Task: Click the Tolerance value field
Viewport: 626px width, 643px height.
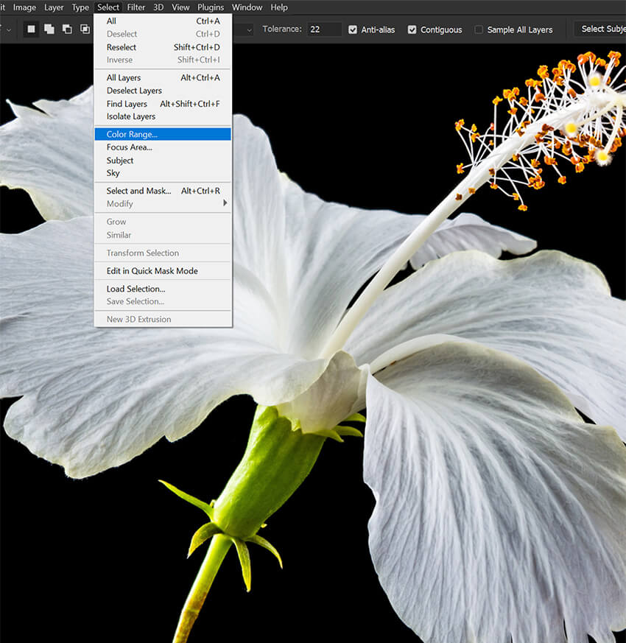Action: [x=324, y=29]
